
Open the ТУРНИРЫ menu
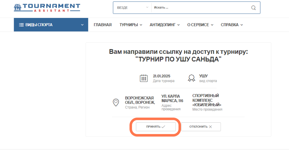click(x=131, y=25)
